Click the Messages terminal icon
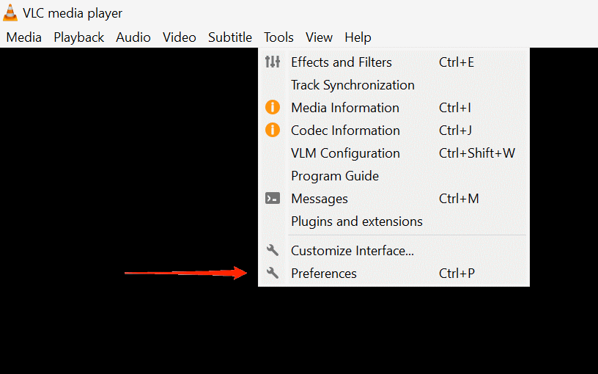Image resolution: width=598 pixels, height=374 pixels. point(273,199)
